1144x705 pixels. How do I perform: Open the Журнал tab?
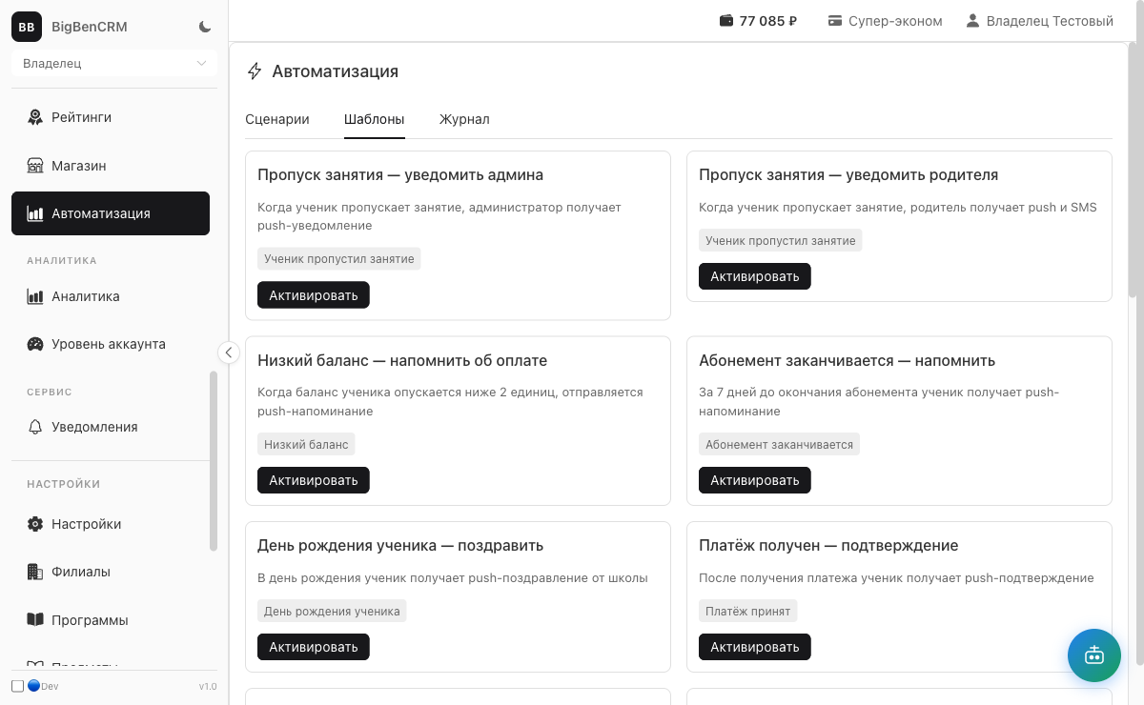click(x=464, y=119)
